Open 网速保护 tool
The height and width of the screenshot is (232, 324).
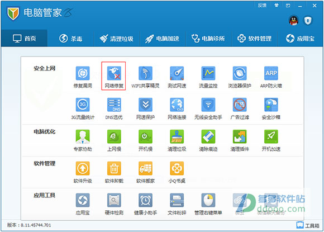145,105
